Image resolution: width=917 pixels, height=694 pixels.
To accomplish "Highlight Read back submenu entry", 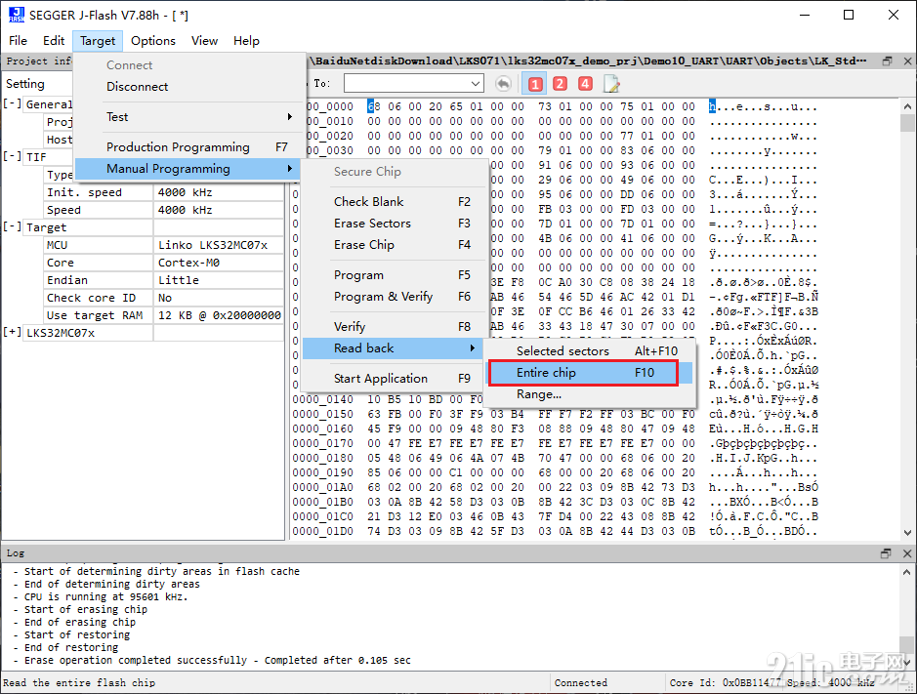I will [393, 348].
